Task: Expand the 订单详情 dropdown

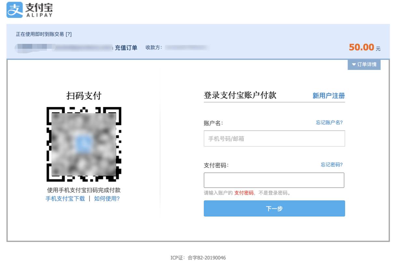Action: coord(364,64)
